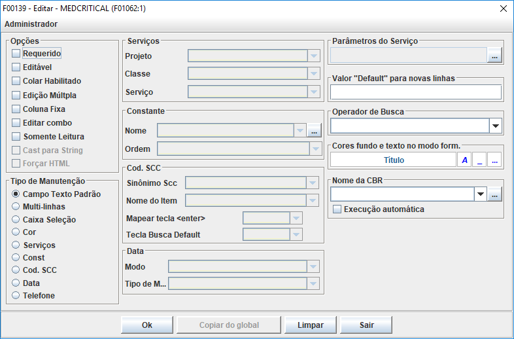This screenshot has width=514, height=339.
Task: Select Telefone radio option
Action: click(x=16, y=296)
